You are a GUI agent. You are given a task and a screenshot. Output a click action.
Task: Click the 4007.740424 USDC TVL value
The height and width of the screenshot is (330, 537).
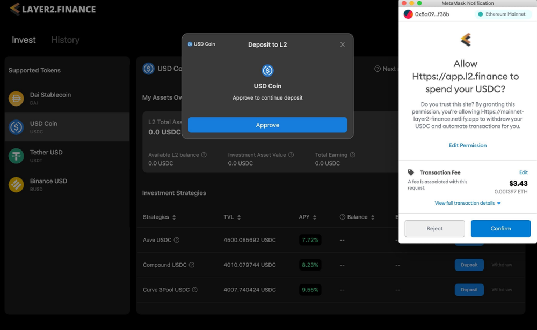point(250,290)
